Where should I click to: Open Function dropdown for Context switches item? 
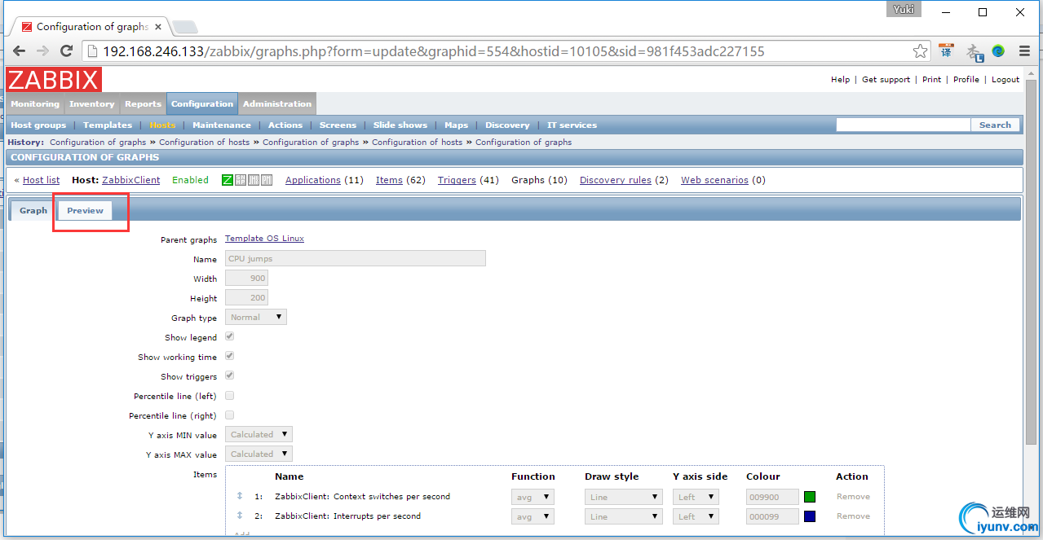533,496
